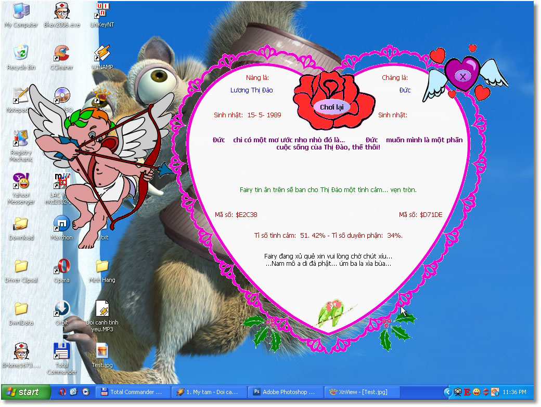Click the taskbar clock showing 11:36 PM
This screenshot has width=541, height=407.
[x=514, y=392]
